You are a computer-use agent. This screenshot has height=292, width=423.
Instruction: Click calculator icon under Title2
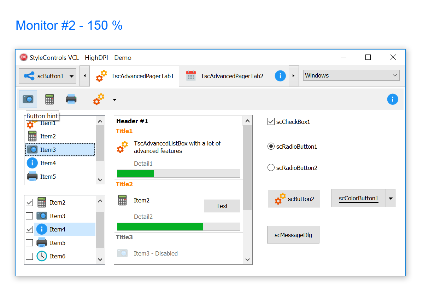(x=122, y=200)
